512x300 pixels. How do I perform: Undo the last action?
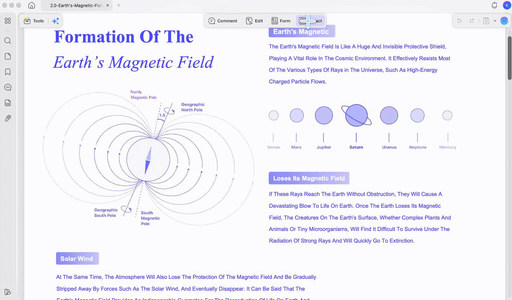[459, 21]
